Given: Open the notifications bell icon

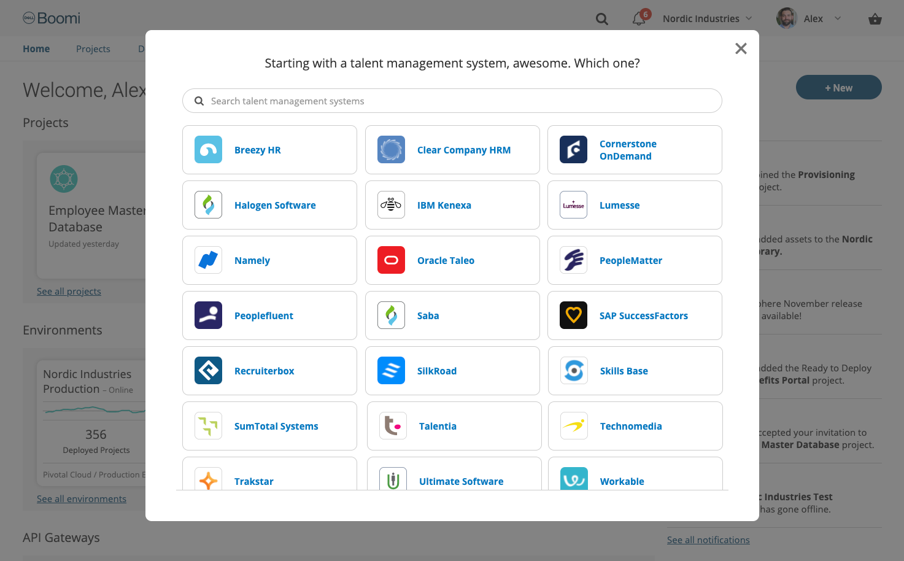Looking at the screenshot, I should tap(639, 19).
